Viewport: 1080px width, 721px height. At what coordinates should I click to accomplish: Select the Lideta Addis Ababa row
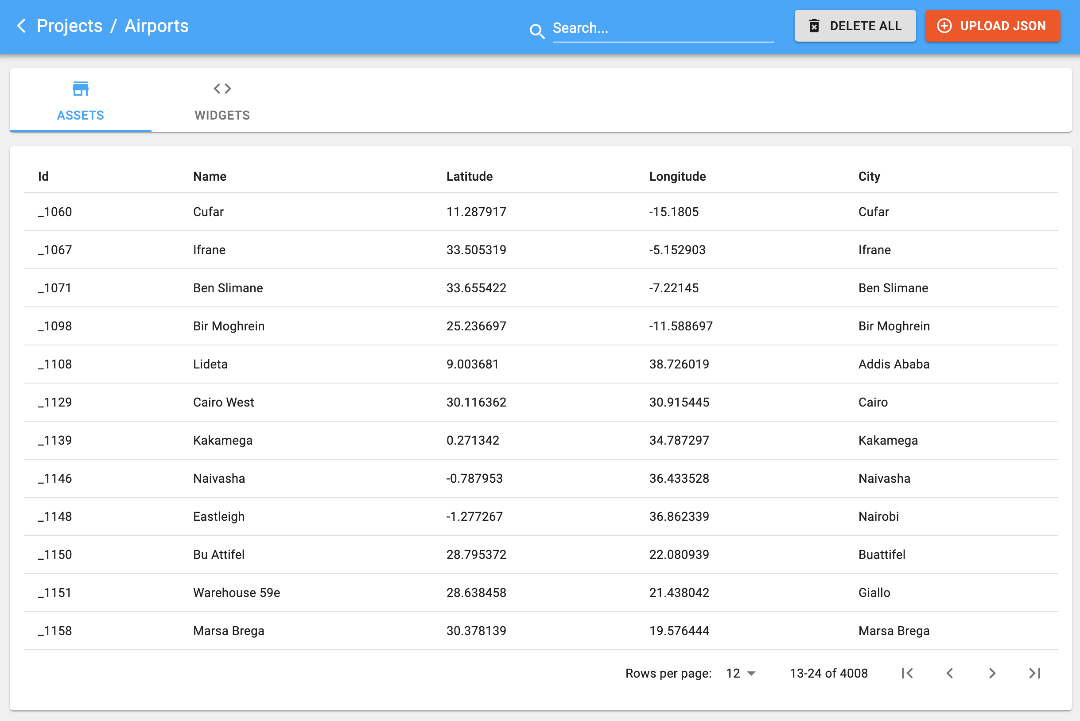pyautogui.click(x=540, y=364)
